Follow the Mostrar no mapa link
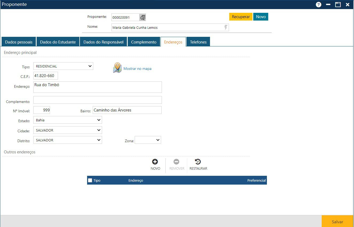The image size is (354, 227). point(137,69)
